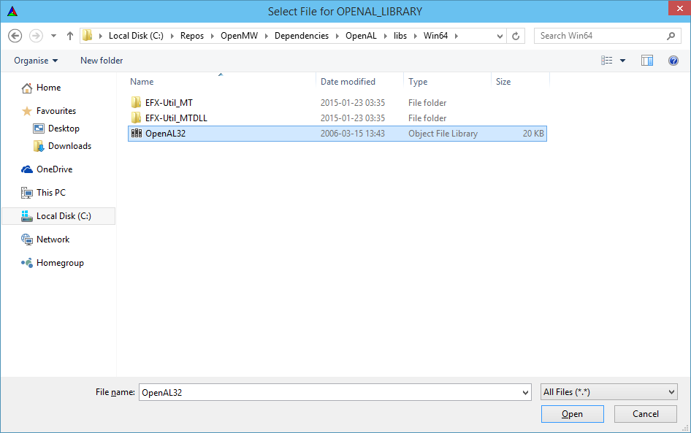Confirm selection with the Open button
This screenshot has height=433, width=691.
572,413
